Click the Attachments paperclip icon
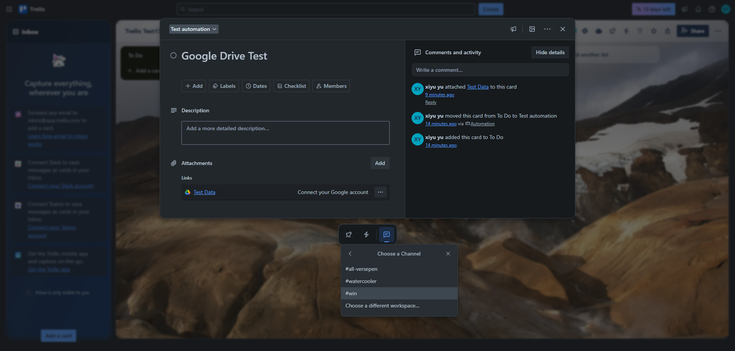 click(x=174, y=163)
